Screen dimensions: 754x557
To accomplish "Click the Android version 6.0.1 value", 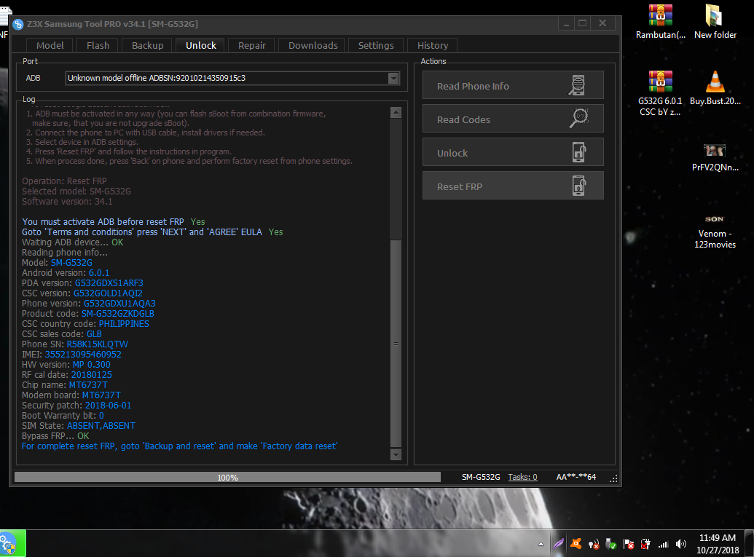I will pyautogui.click(x=99, y=272).
